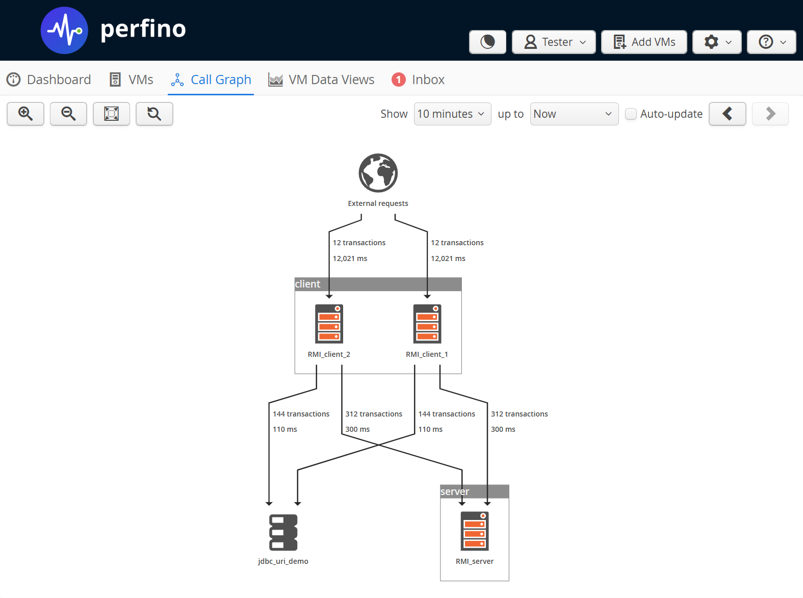The height and width of the screenshot is (598, 803).
Task: Switch to the Dashboard tab
Action: point(49,80)
